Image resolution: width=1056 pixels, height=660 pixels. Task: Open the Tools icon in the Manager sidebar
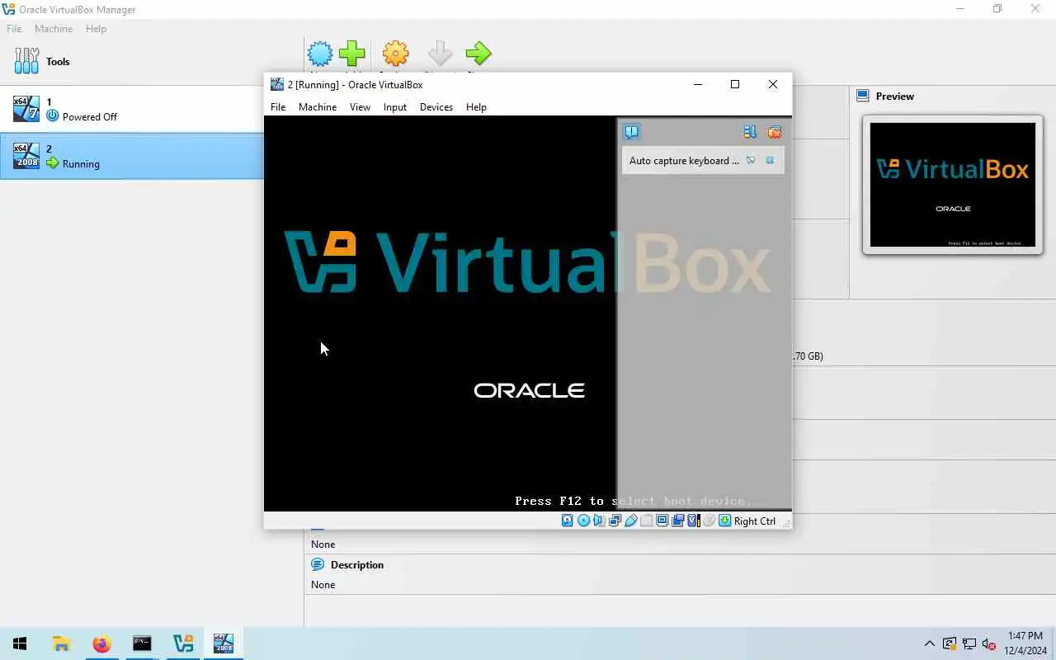coord(26,61)
